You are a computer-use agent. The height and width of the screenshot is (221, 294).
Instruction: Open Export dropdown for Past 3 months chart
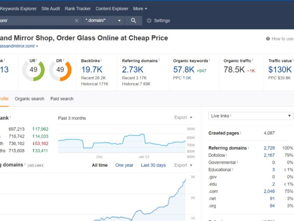point(183,117)
